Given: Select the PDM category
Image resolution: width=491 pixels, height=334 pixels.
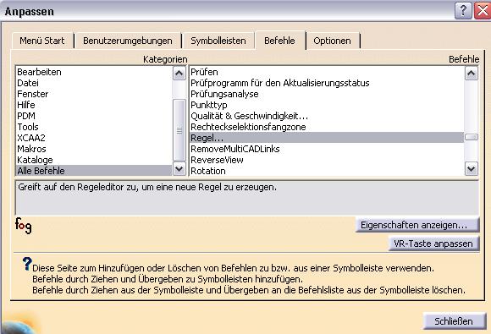Looking at the screenshot, I should 94,116.
